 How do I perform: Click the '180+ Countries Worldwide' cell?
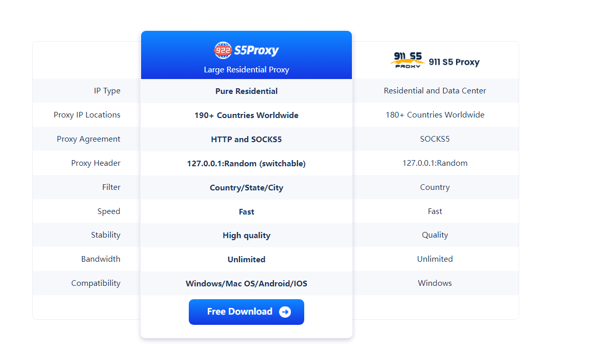(x=435, y=115)
